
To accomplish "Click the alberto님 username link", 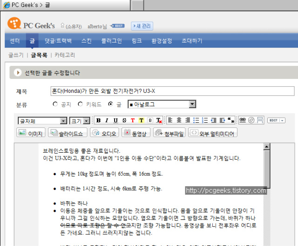I will (97, 26).
